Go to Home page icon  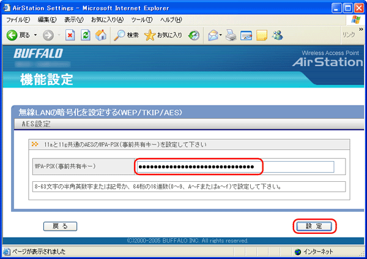pyautogui.click(x=101, y=35)
